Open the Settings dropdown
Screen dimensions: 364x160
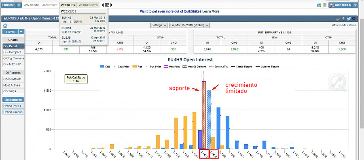click(x=159, y=25)
